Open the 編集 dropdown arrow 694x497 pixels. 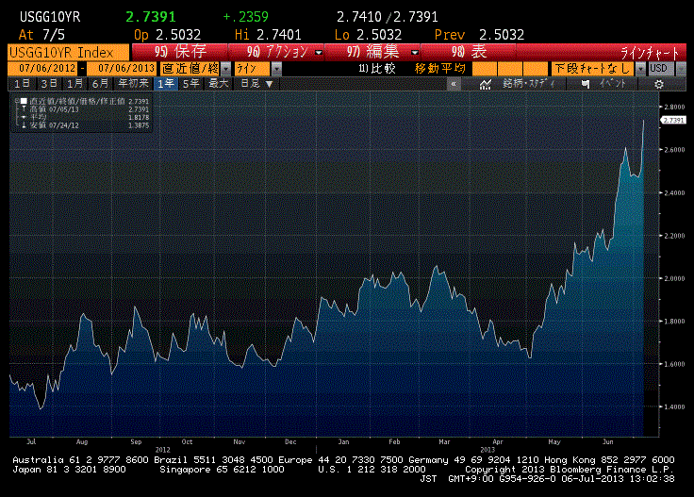point(415,53)
